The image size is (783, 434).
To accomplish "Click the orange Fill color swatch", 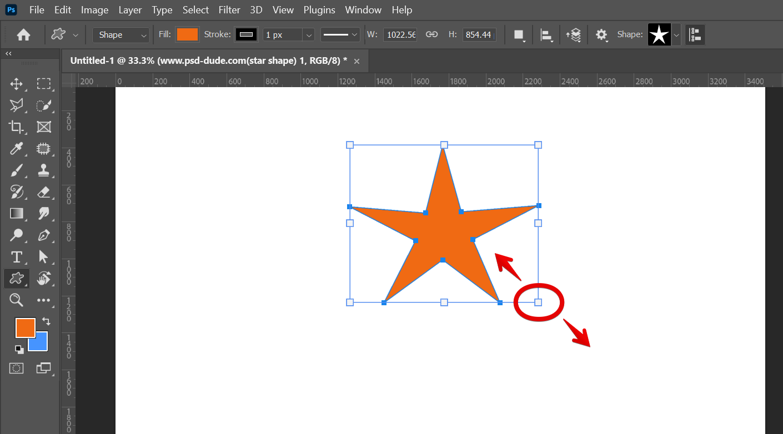I will 187,34.
